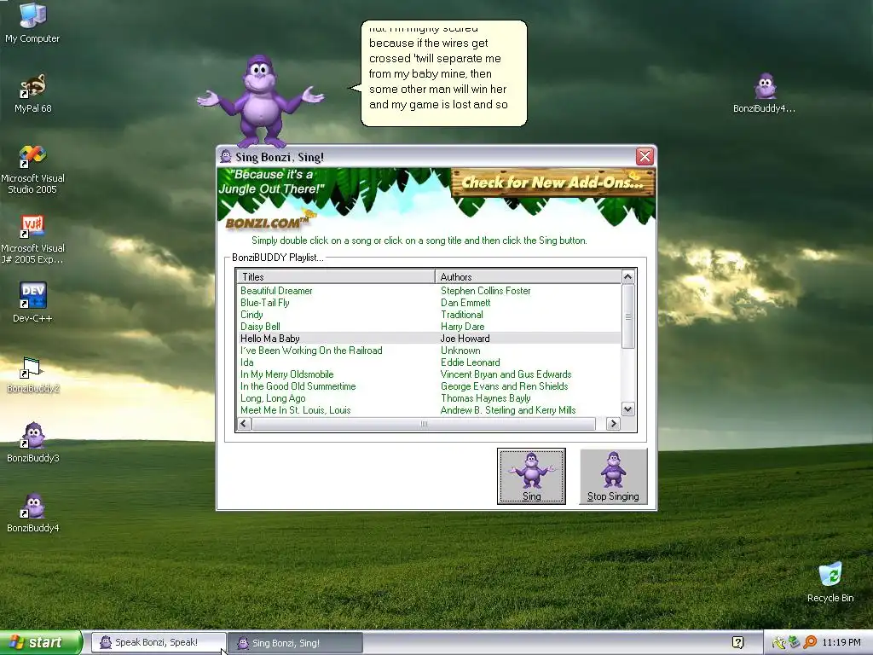
Task: Sort playlist by Authors column header
Action: 529,276
